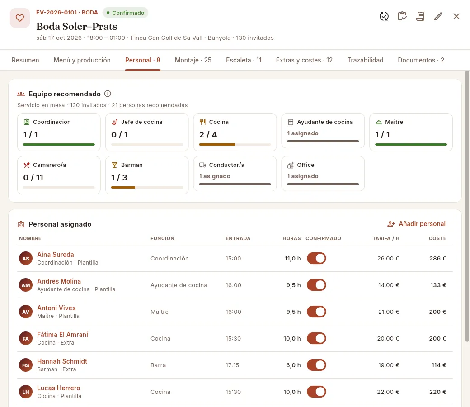Open Fátima El Amrani's profile link
The image size is (470, 407).
(63, 335)
